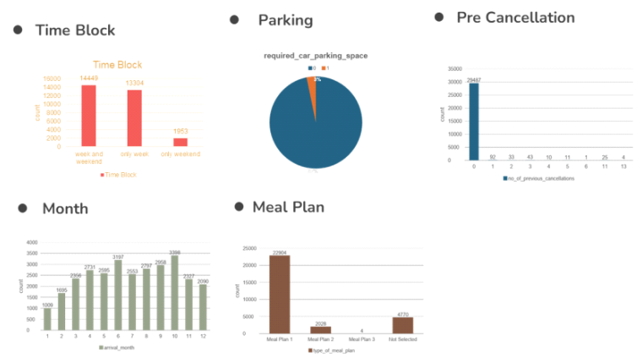Click the arrival_month legend entry
Image resolution: width=642 pixels, height=357 pixels.
click(117, 348)
